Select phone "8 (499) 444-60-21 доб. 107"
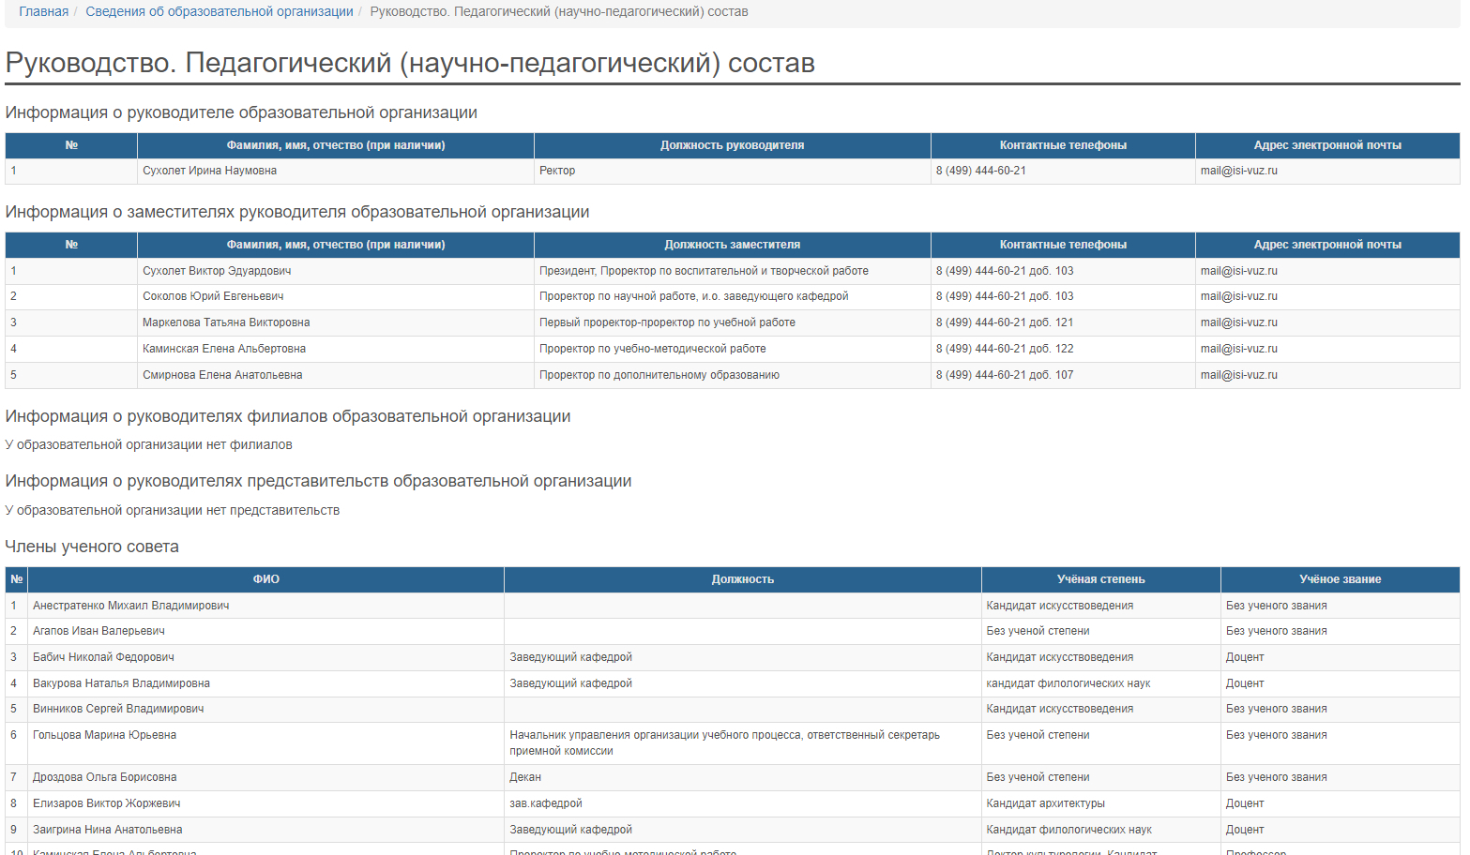The image size is (1470, 855). 1005,375
